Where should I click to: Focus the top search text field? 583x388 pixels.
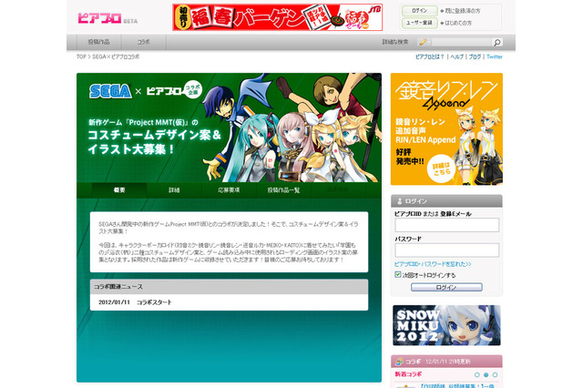tap(462, 43)
